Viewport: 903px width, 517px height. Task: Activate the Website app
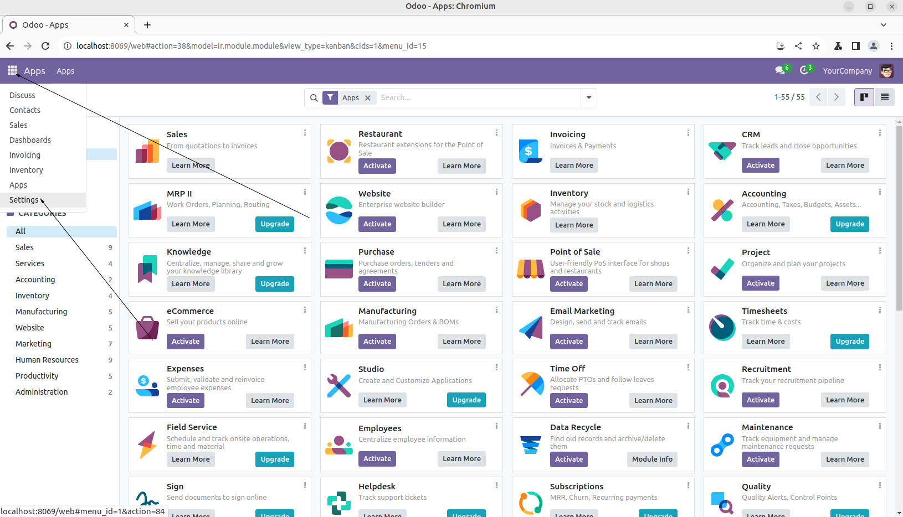(x=377, y=224)
